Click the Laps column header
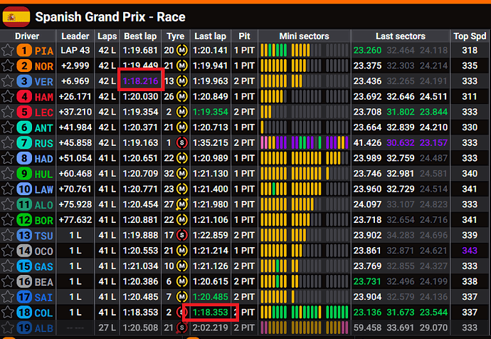 [107, 36]
